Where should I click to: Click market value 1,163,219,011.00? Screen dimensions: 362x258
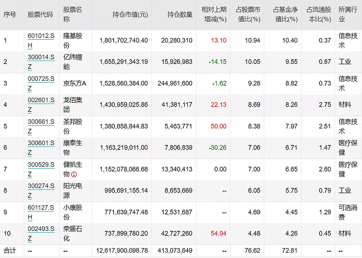(x=124, y=148)
